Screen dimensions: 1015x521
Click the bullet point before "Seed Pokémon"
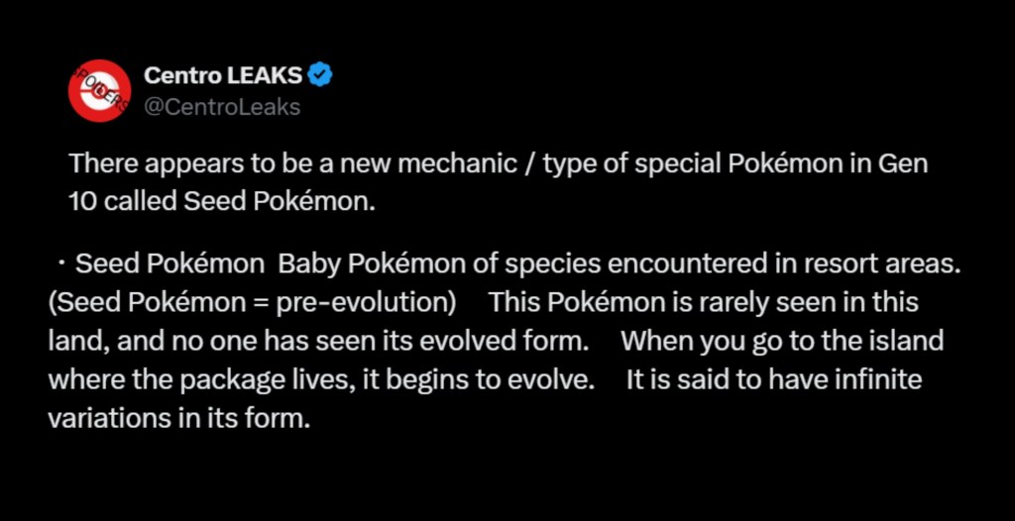click(61, 264)
